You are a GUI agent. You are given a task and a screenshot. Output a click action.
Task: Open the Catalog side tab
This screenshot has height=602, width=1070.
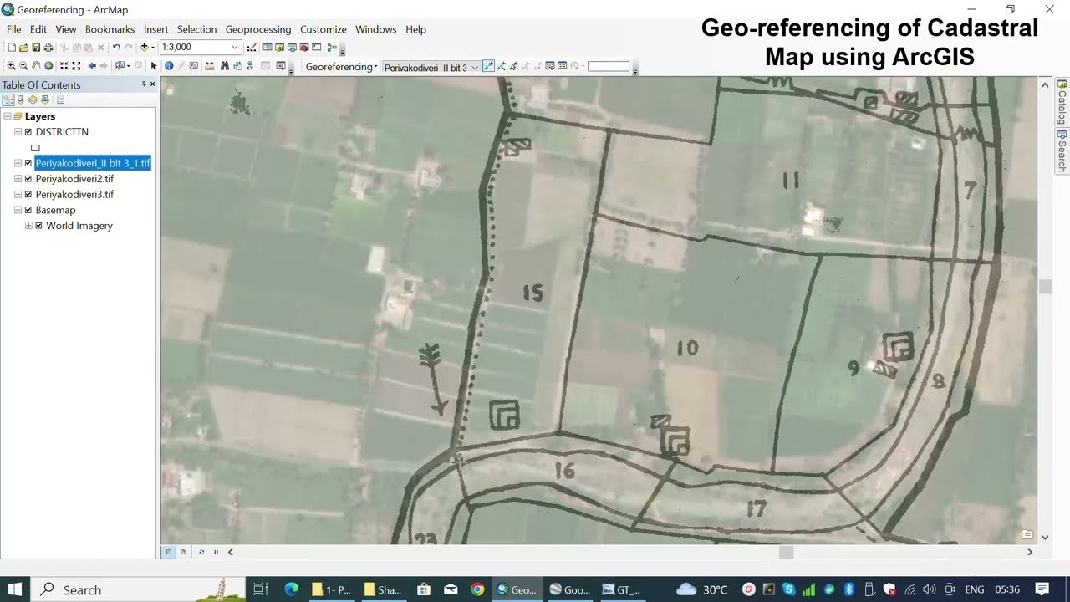[1062, 101]
